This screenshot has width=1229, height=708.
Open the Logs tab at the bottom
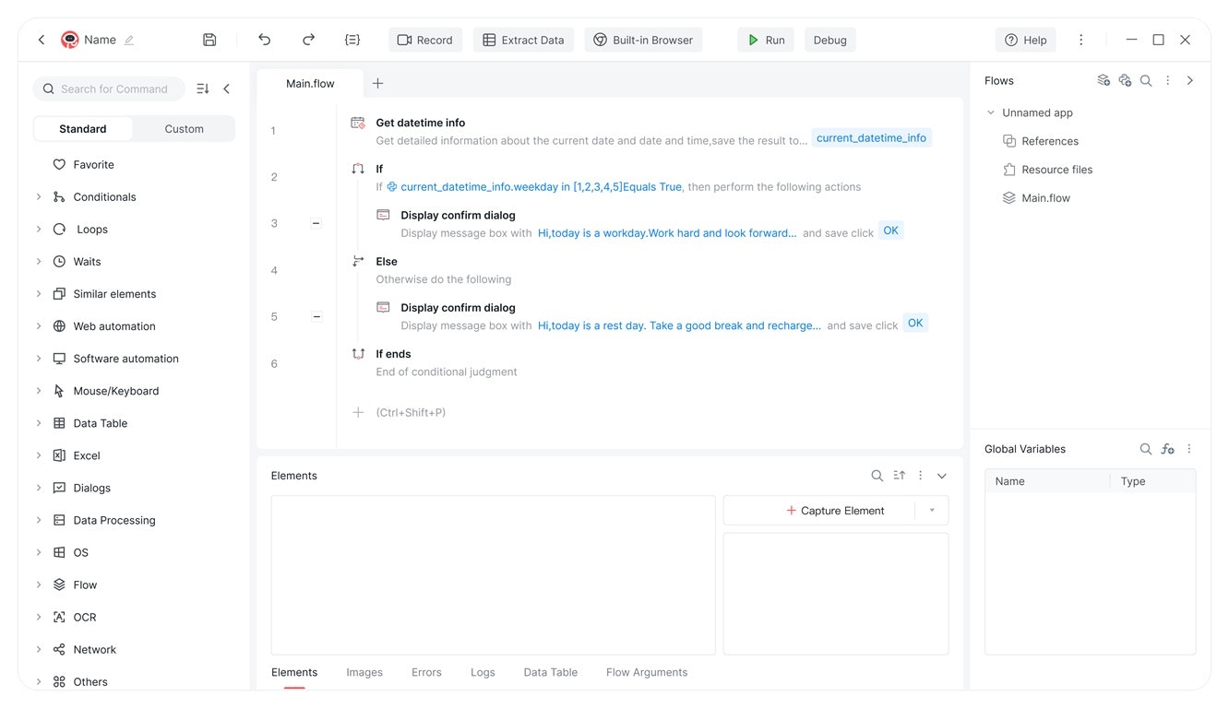point(483,672)
